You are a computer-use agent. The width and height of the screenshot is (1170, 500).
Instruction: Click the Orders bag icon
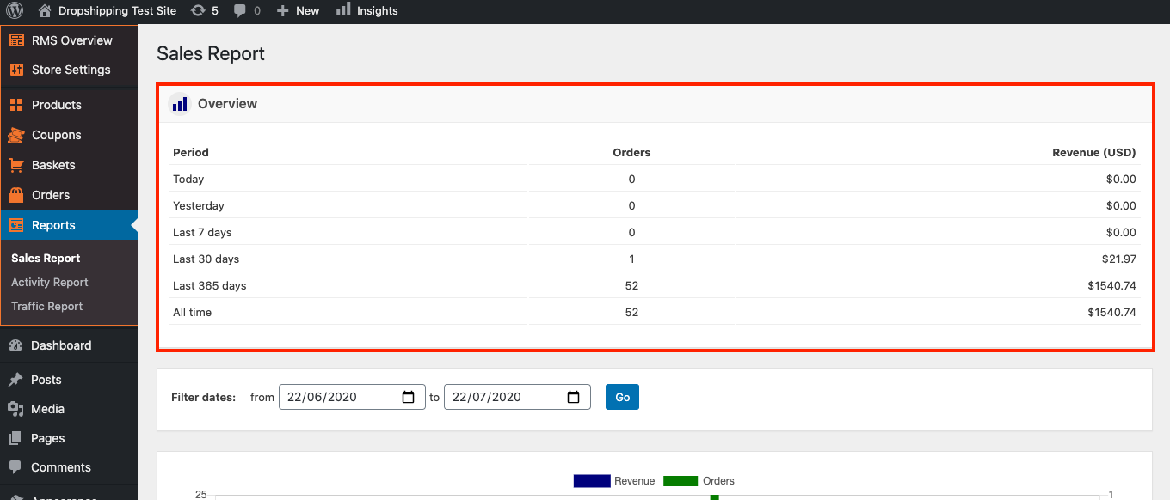point(16,195)
